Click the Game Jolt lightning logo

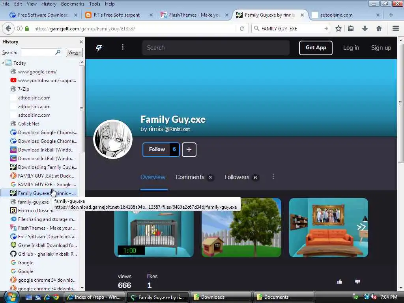(99, 47)
